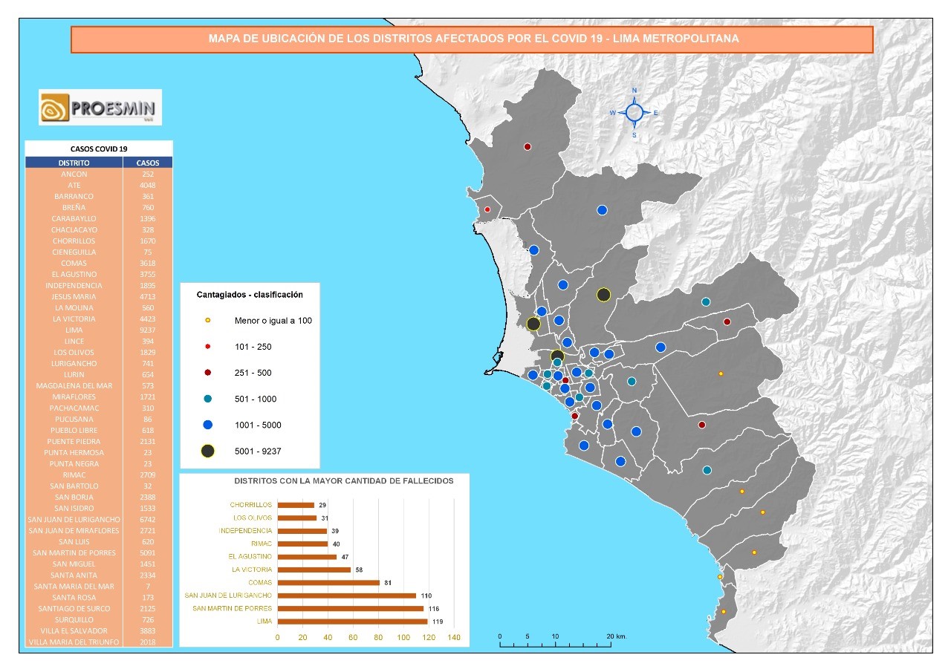
Task: Click the northernmost dark red map marker
Action: [x=528, y=147]
